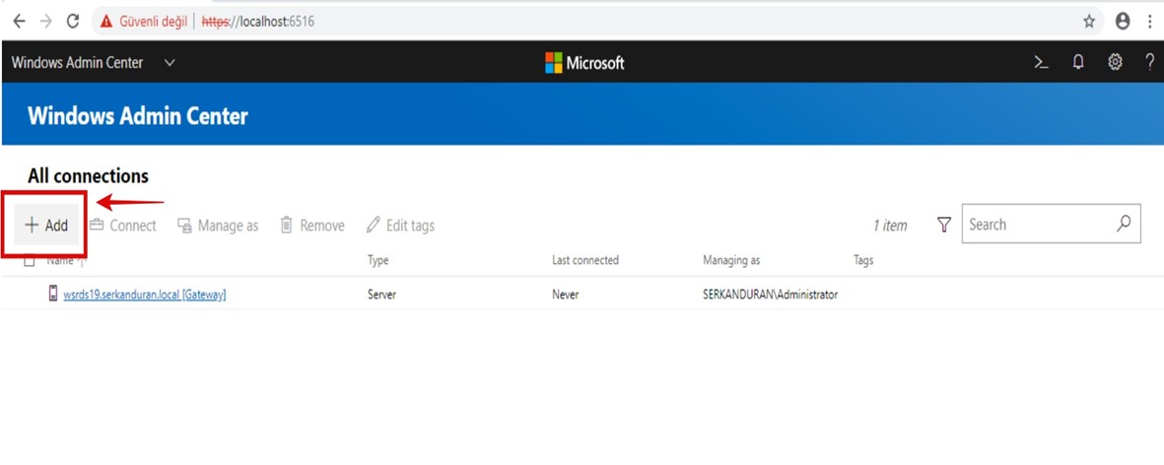Sort by the Type column
This screenshot has height=465, width=1164.
377,261
